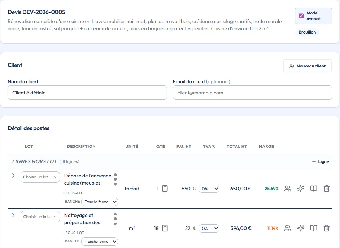This screenshot has height=248, width=340.
Task: Uncheck the Mode avancé checkbox
Action: pos(301,16)
